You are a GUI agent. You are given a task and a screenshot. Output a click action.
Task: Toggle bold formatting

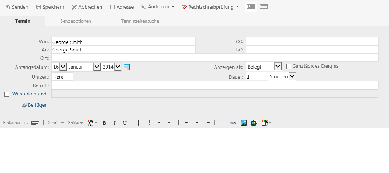(104, 123)
